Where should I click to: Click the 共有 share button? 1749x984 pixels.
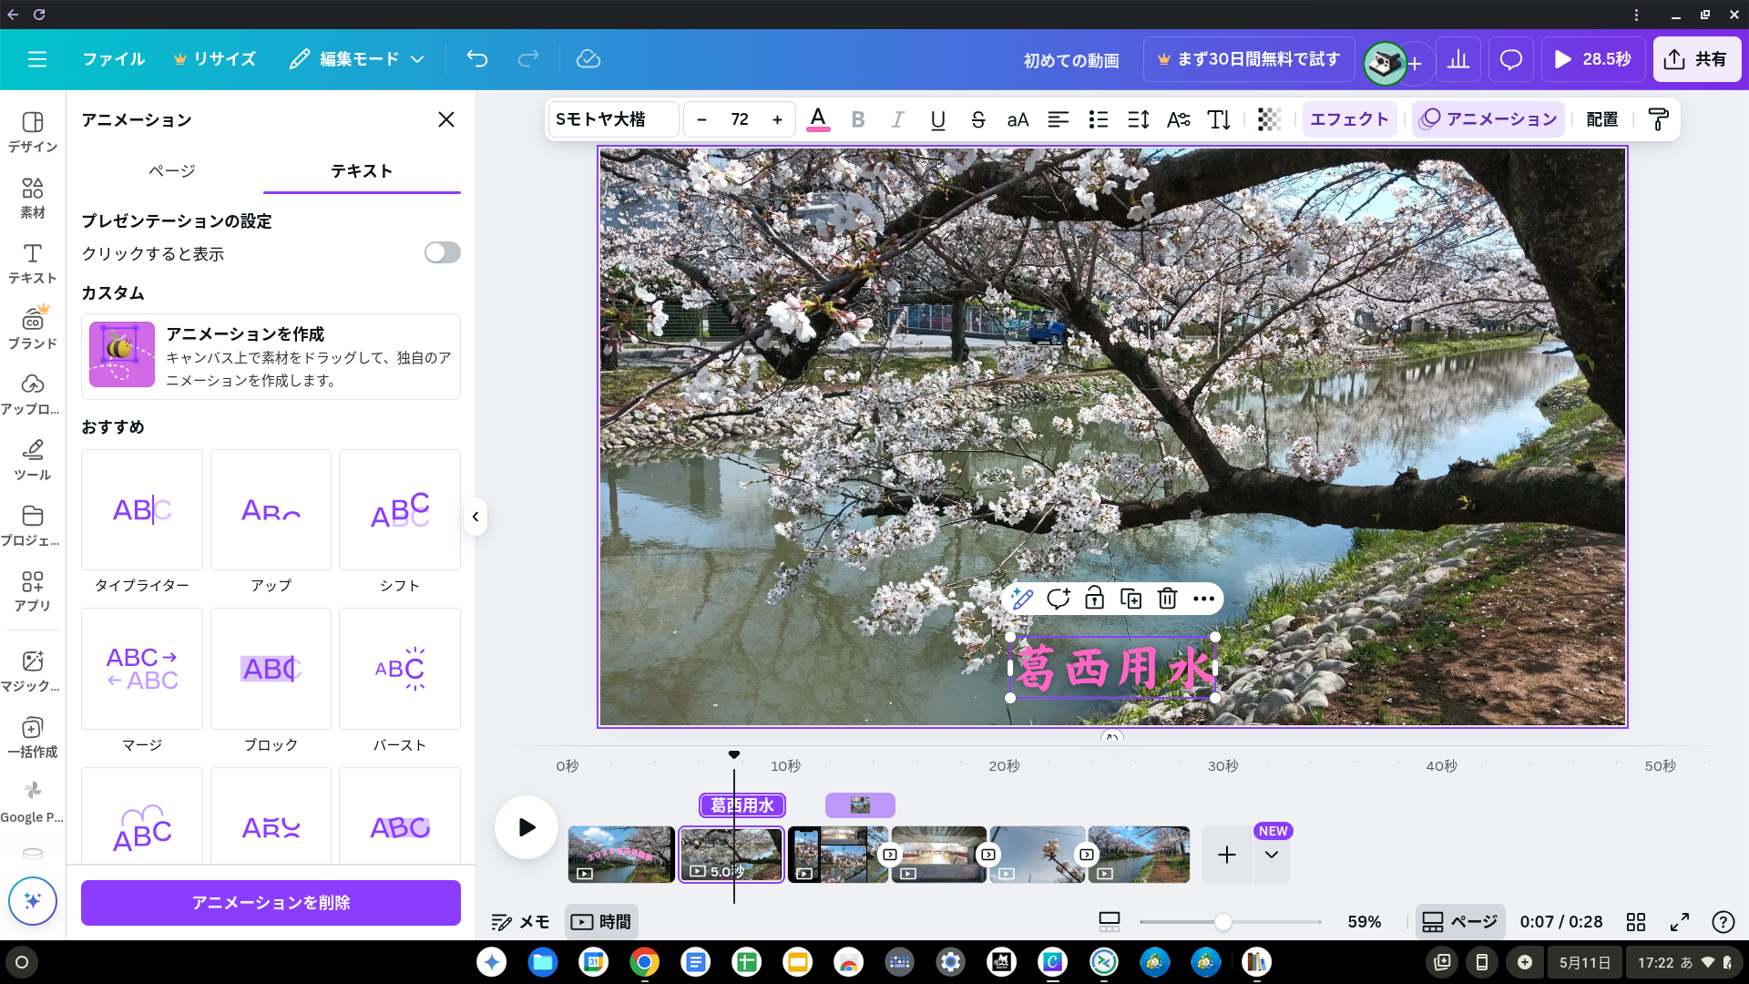[x=1695, y=59]
